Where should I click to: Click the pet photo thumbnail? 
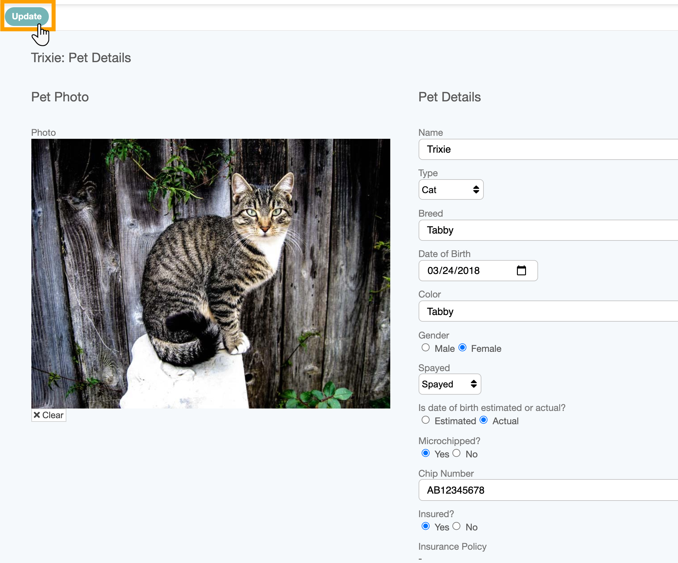pyautogui.click(x=211, y=273)
